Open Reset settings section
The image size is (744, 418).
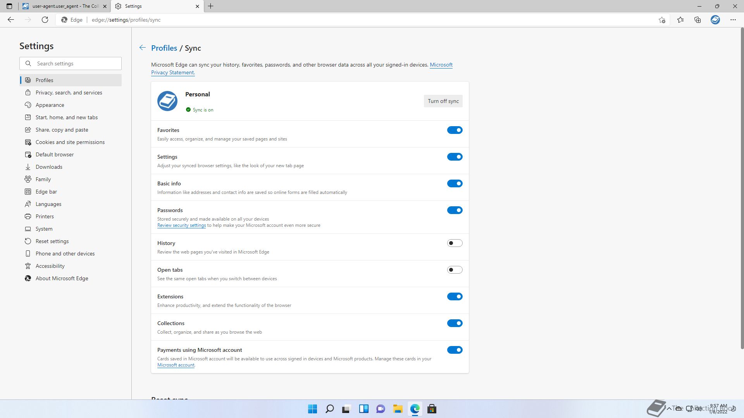[71, 241]
